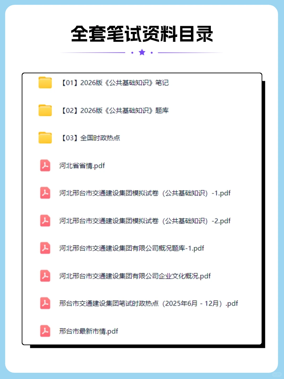Click the PDF icon for 企业文化概况.pdf
Viewport: 284px width, 379px height.
(45, 276)
